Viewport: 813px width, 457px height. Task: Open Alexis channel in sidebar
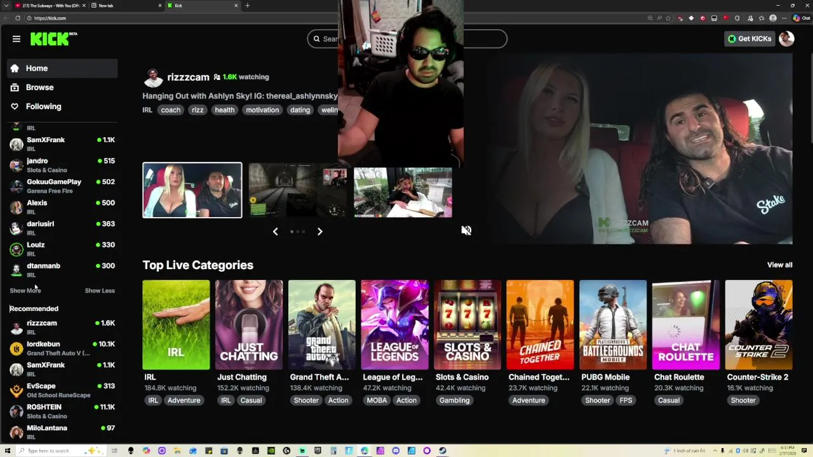coord(62,207)
